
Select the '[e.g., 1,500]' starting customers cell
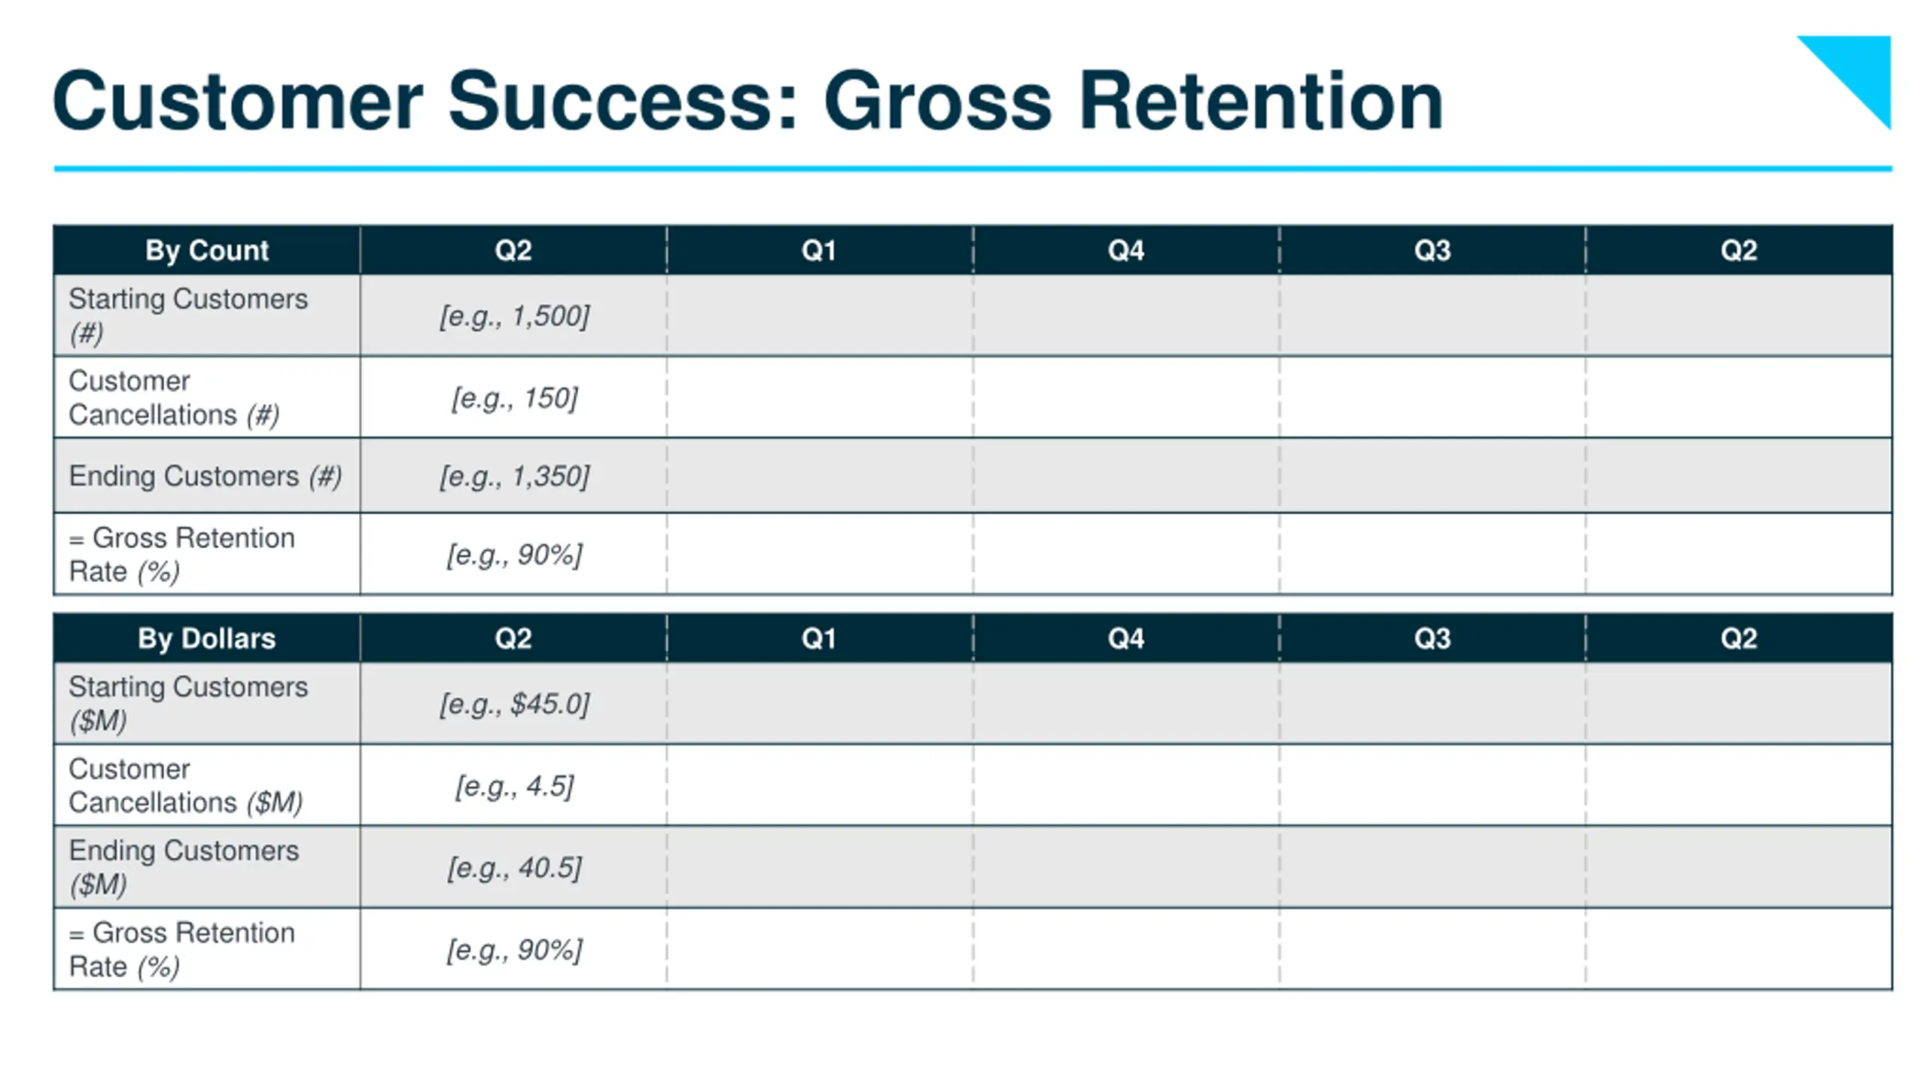click(x=513, y=315)
